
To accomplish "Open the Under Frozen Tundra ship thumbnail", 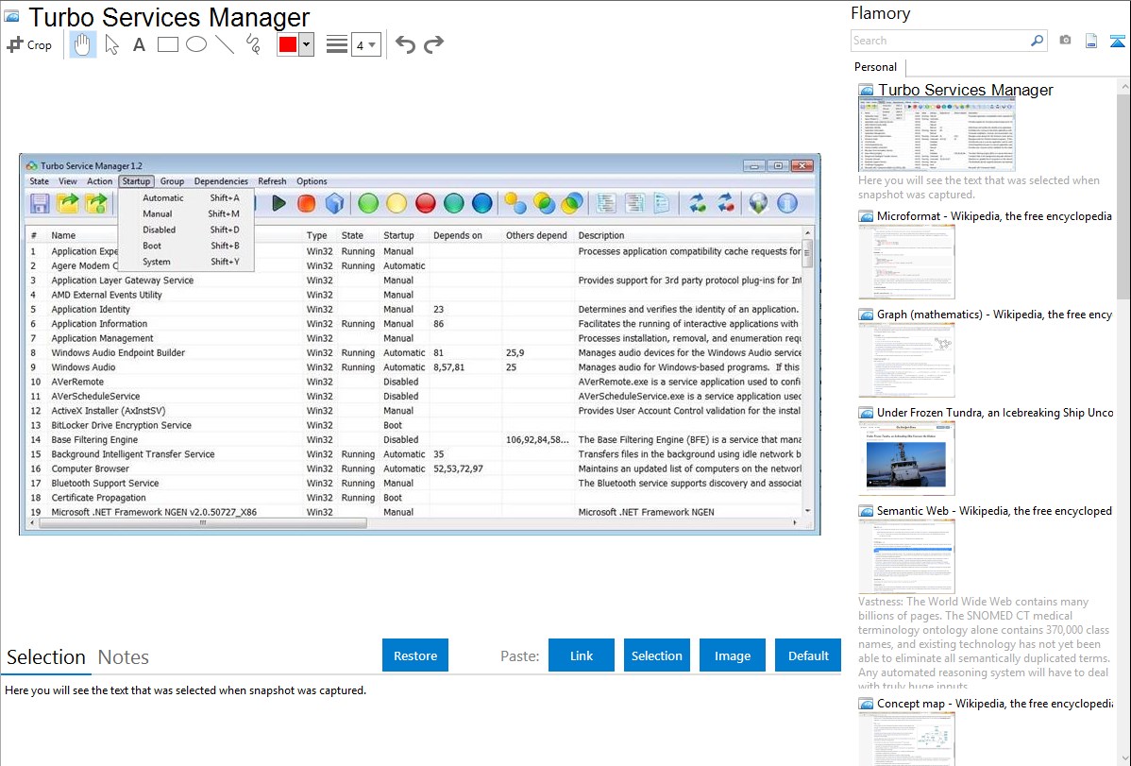I will (x=906, y=458).
